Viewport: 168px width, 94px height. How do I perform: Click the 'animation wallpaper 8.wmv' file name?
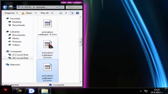pyautogui.click(x=47, y=33)
